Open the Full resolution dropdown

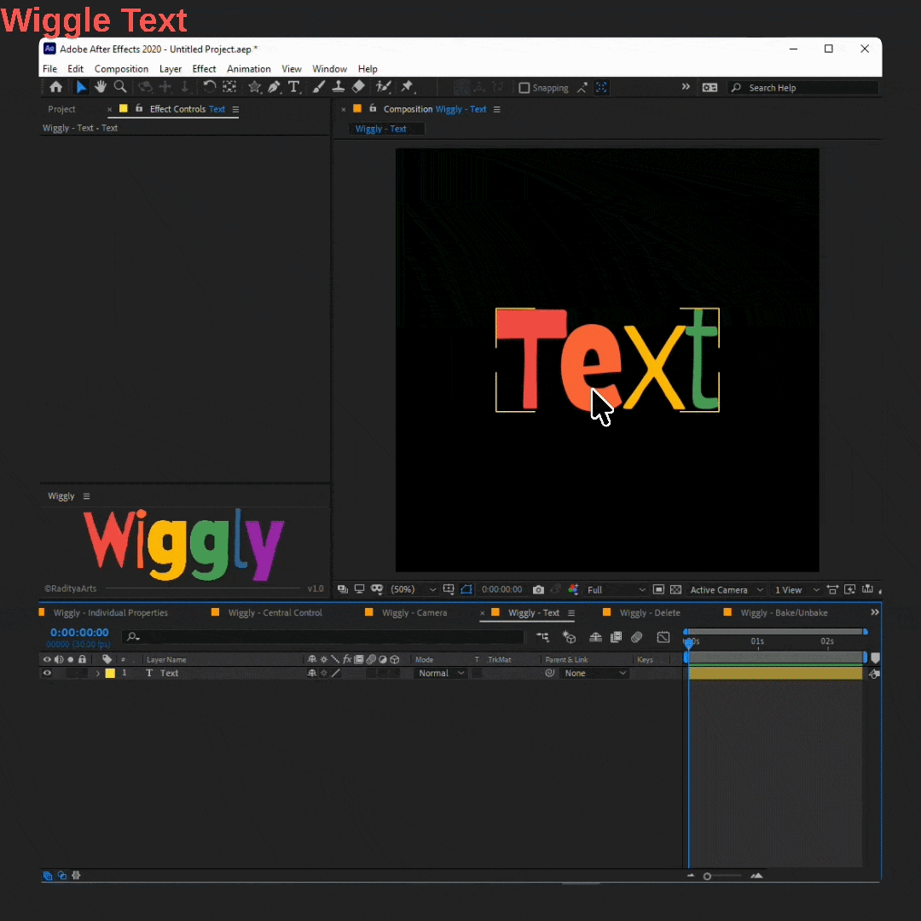617,590
